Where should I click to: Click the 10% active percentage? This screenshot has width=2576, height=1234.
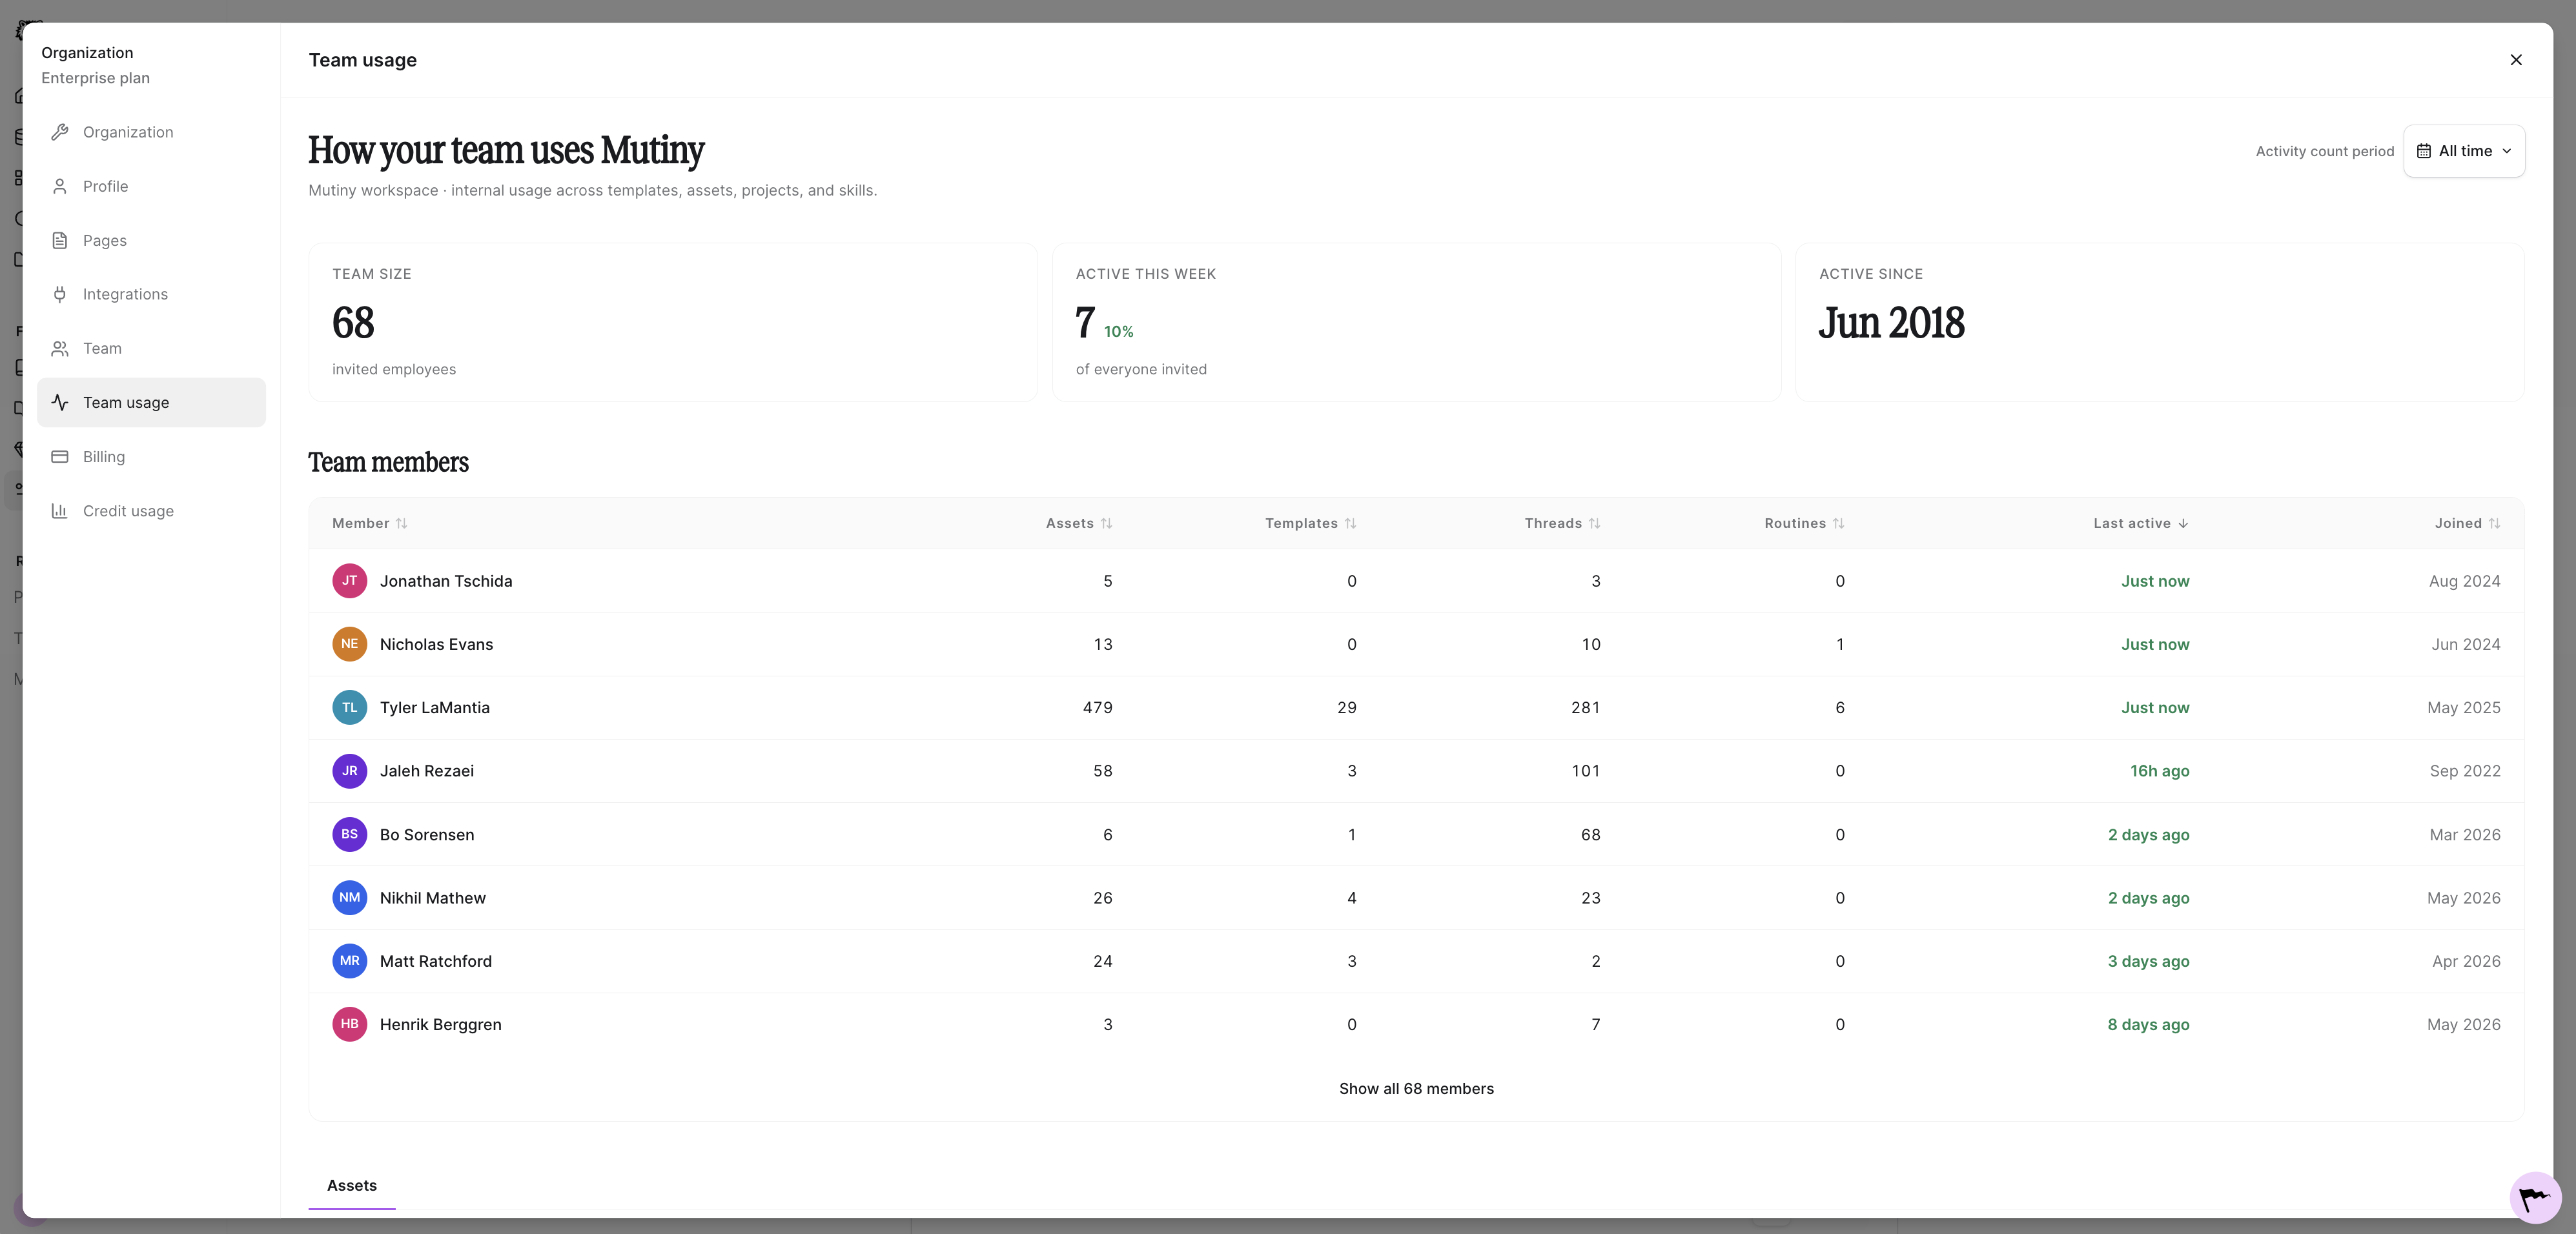tap(1119, 332)
